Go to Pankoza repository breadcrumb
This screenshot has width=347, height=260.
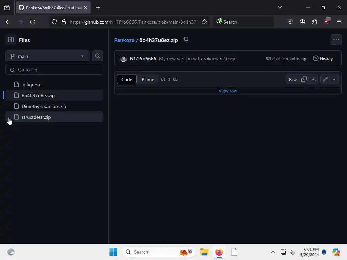[124, 40]
